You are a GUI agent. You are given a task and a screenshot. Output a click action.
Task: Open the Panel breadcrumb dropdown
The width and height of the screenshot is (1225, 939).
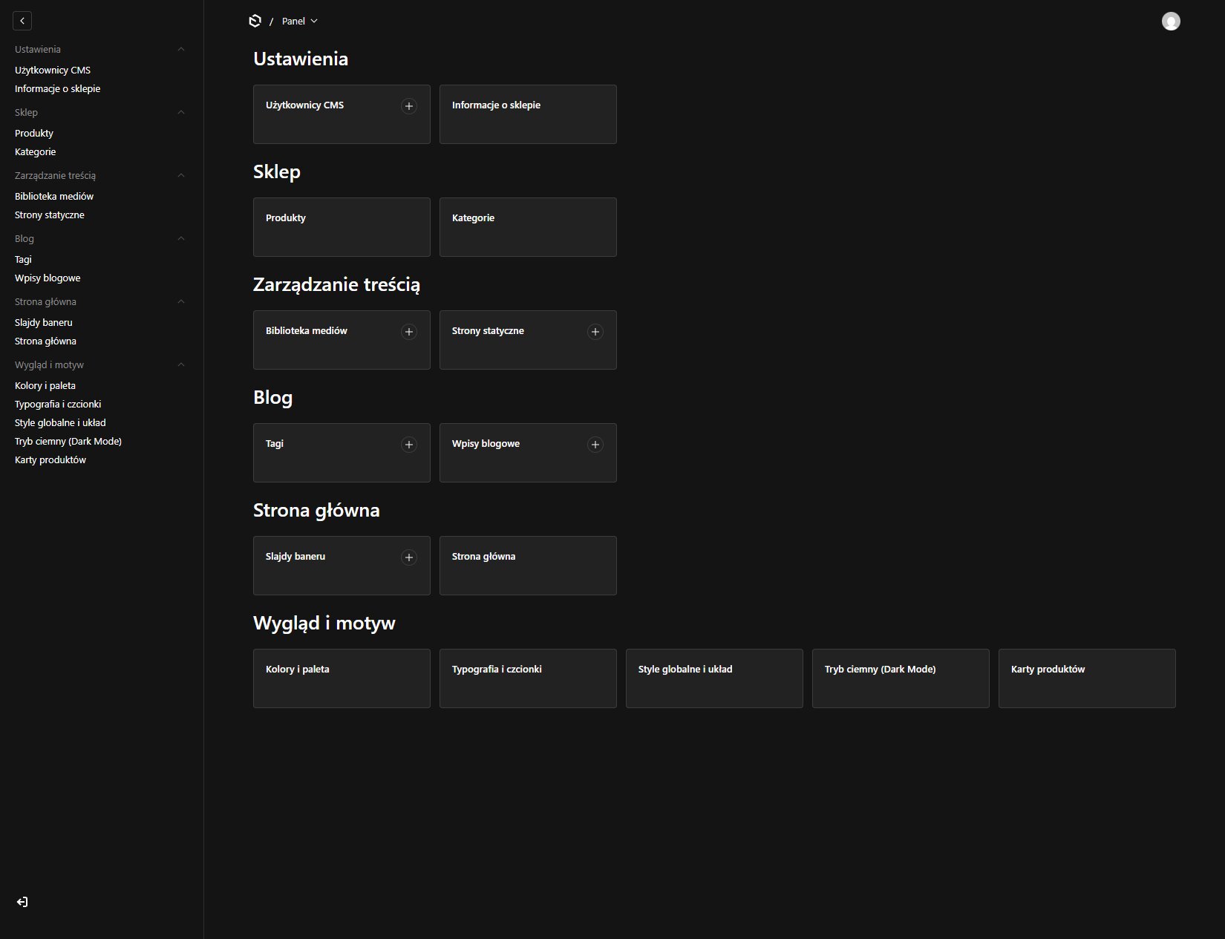300,22
